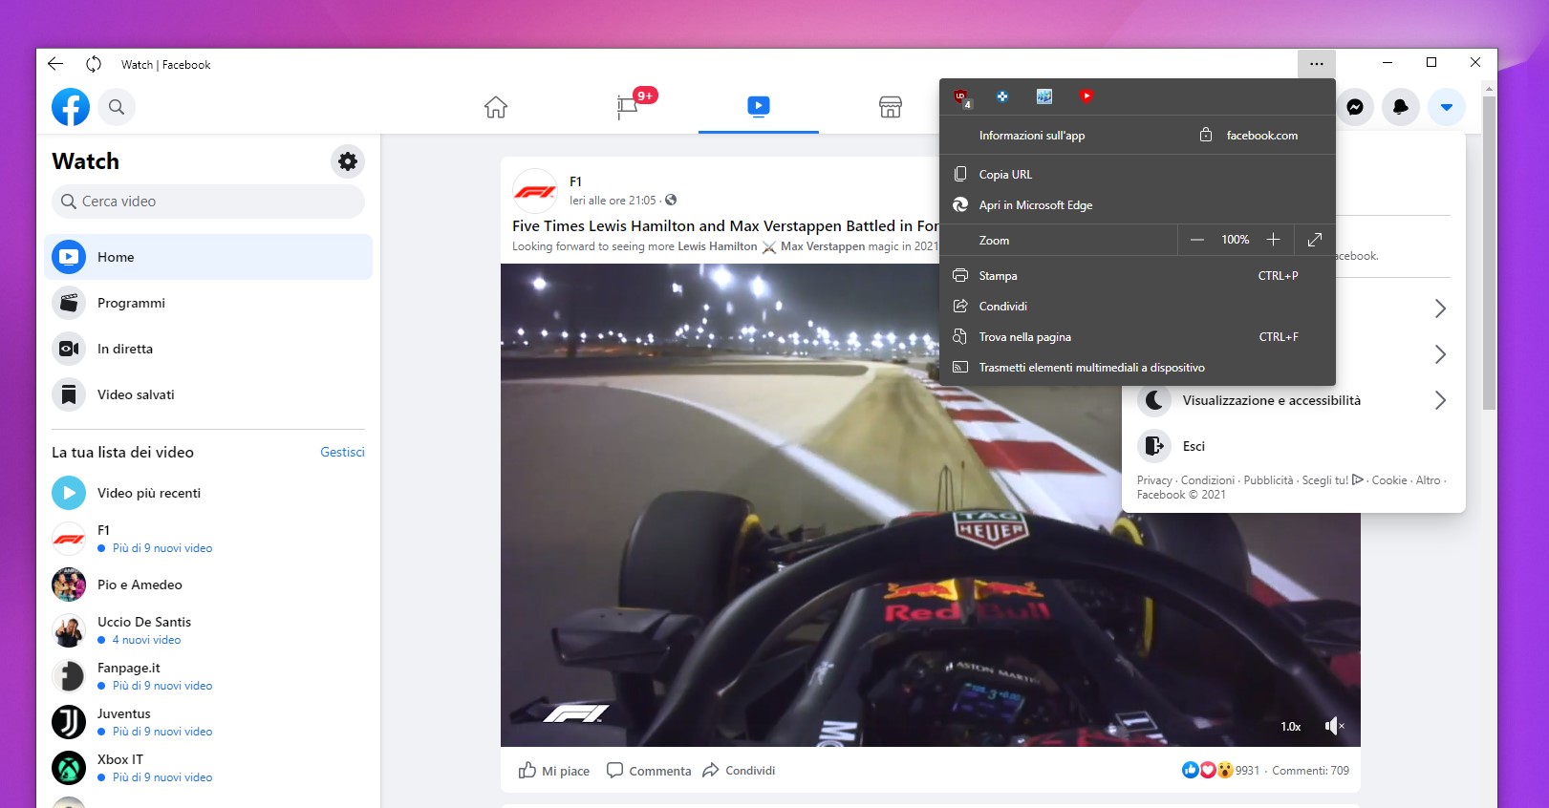1549x808 pixels.
Task: Click the page vertical scrollbar
Action: click(1489, 253)
